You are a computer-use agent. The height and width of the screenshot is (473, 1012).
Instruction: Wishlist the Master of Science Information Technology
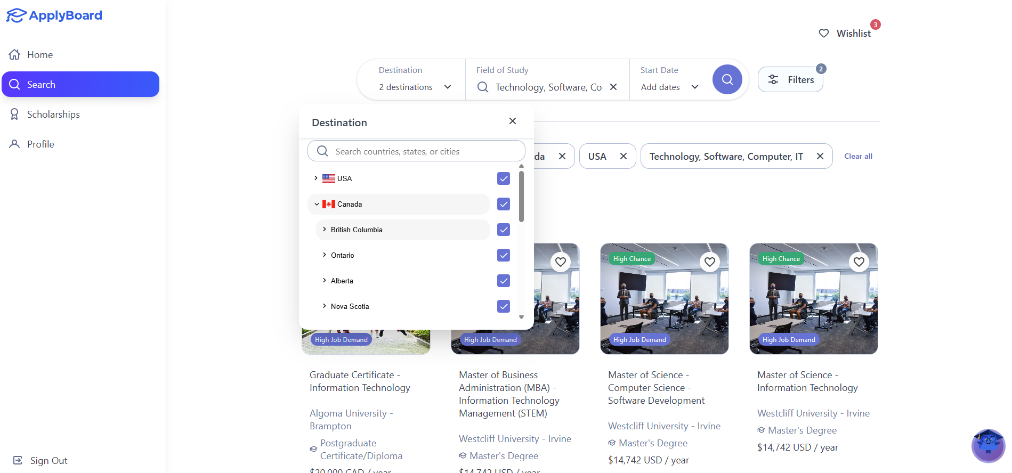click(x=859, y=262)
